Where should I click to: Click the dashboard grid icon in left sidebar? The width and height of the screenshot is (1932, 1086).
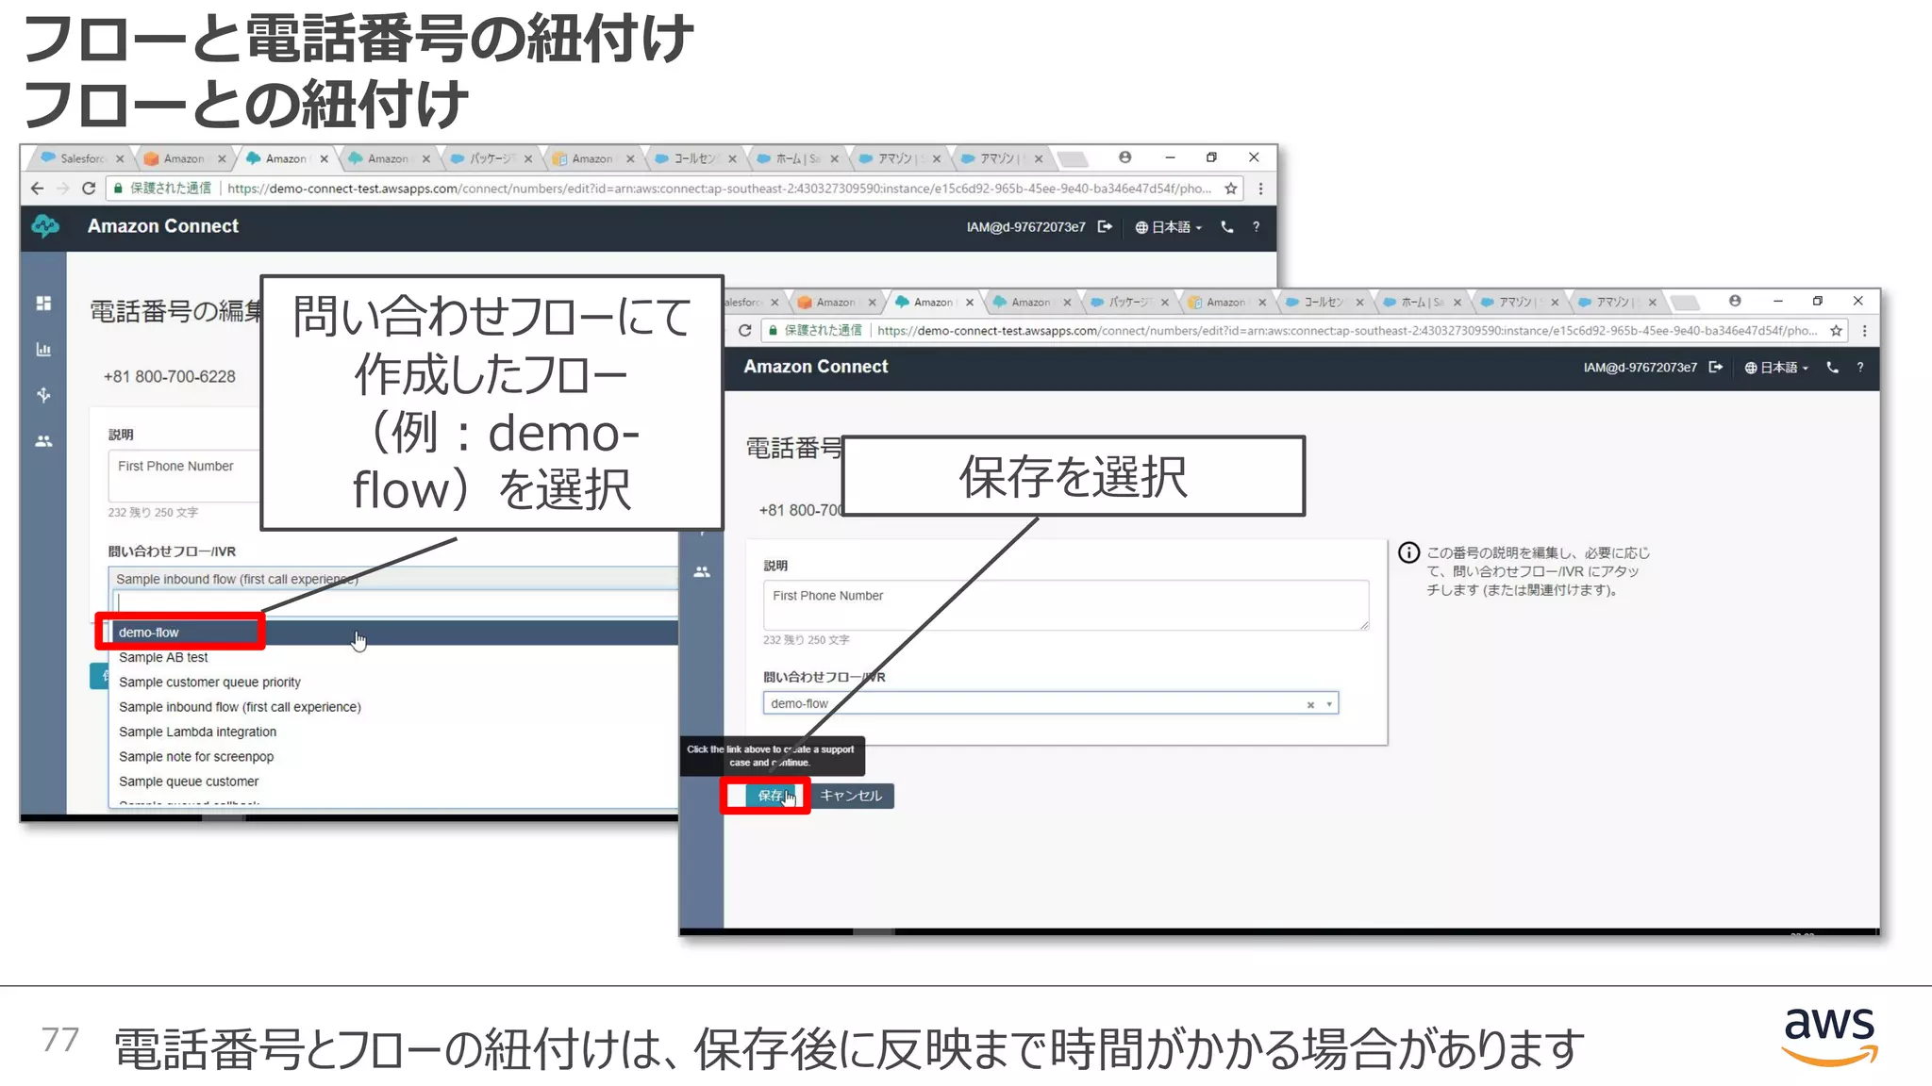[43, 304]
